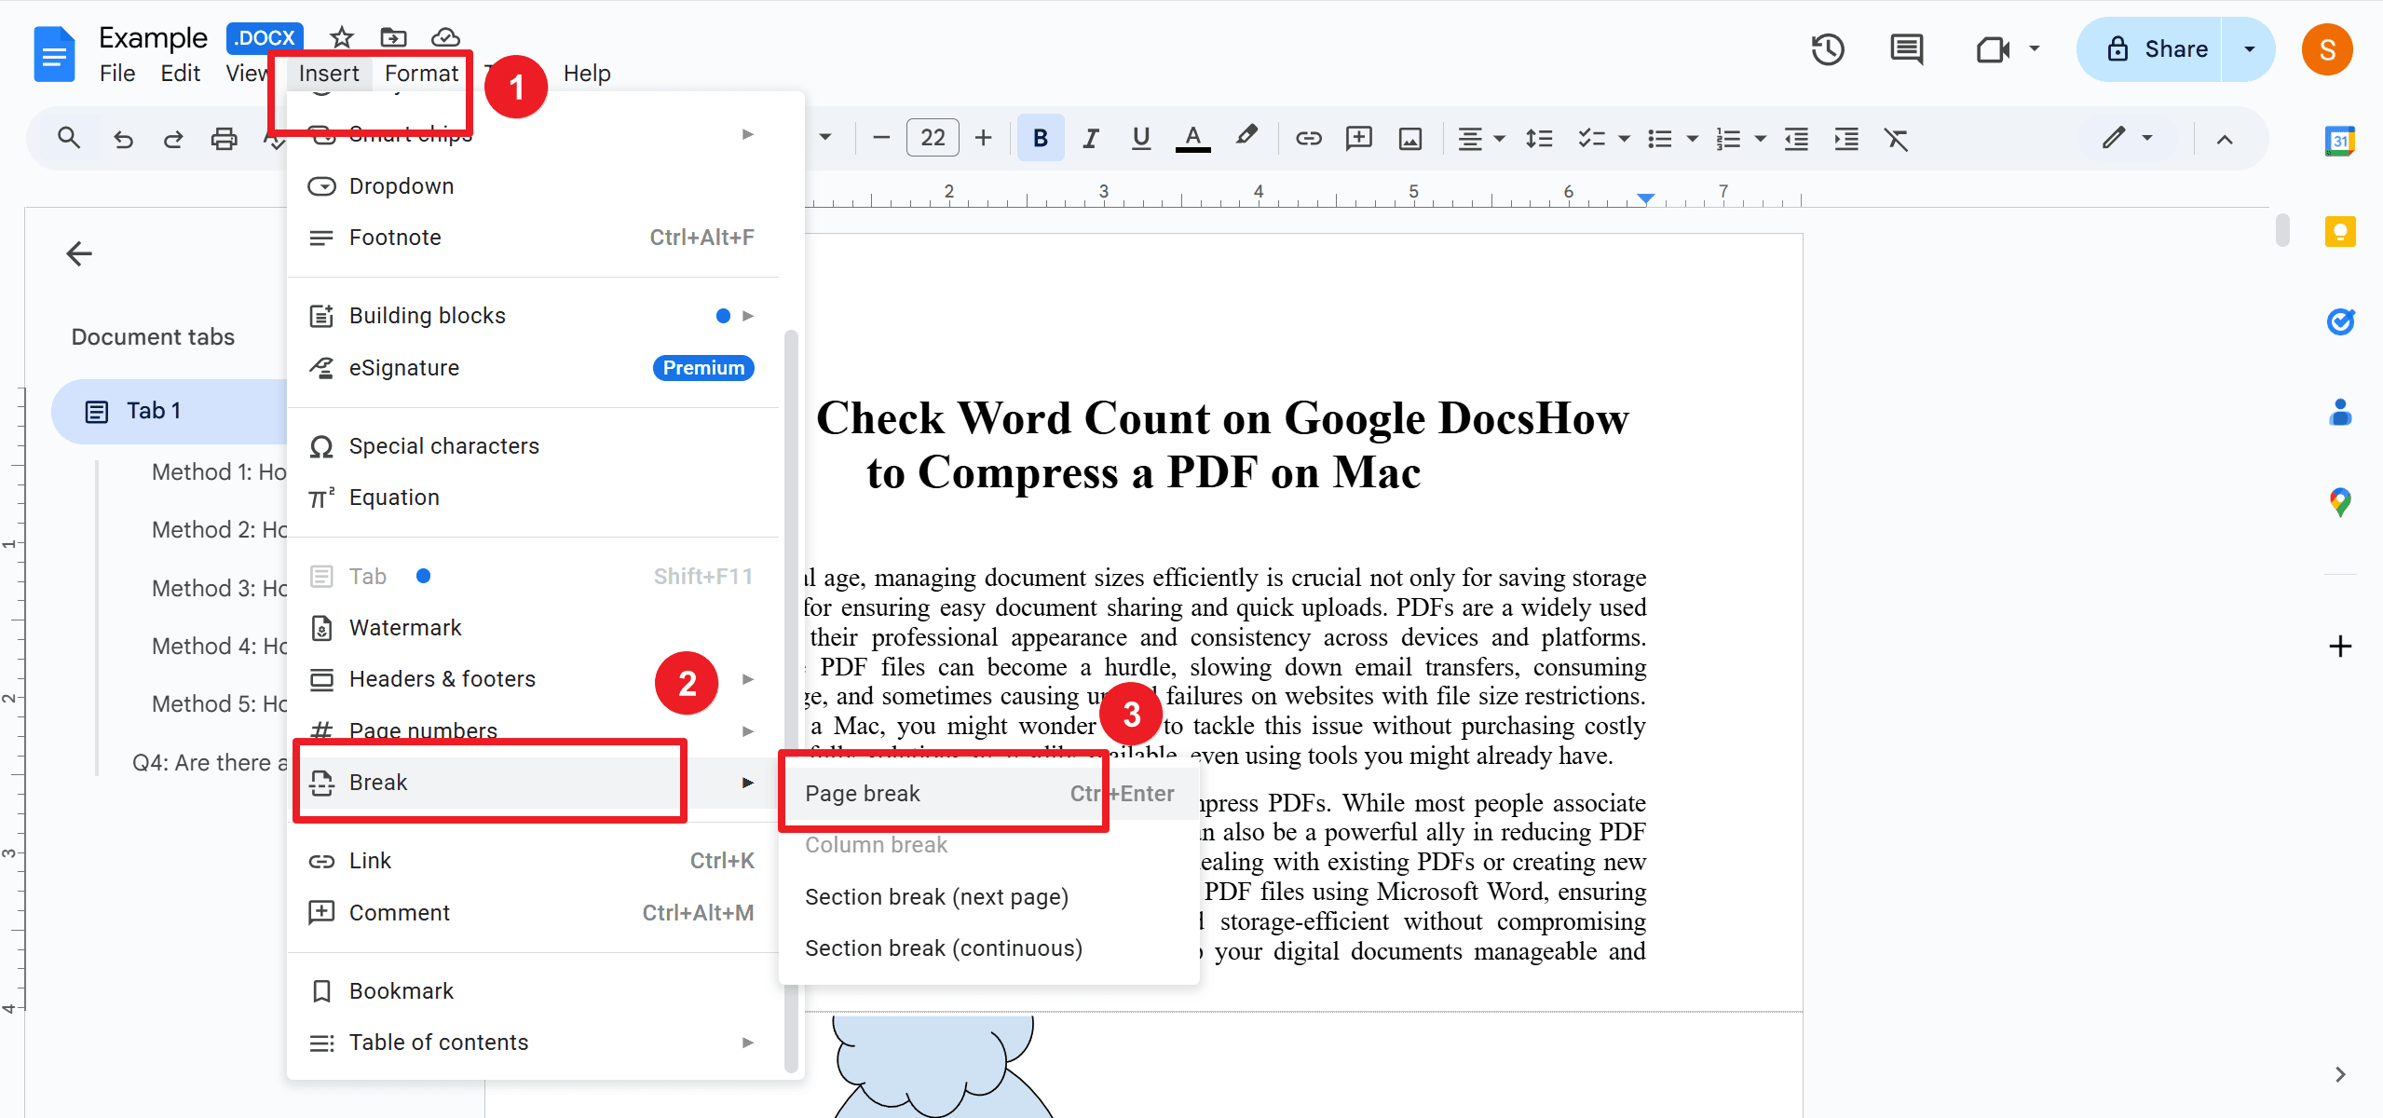Decrease the indent

tap(1796, 139)
